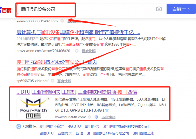This screenshot has height=139, width=196.
Task: Click the blue shield icon beside four-faith.com
Action: [x=96, y=117]
